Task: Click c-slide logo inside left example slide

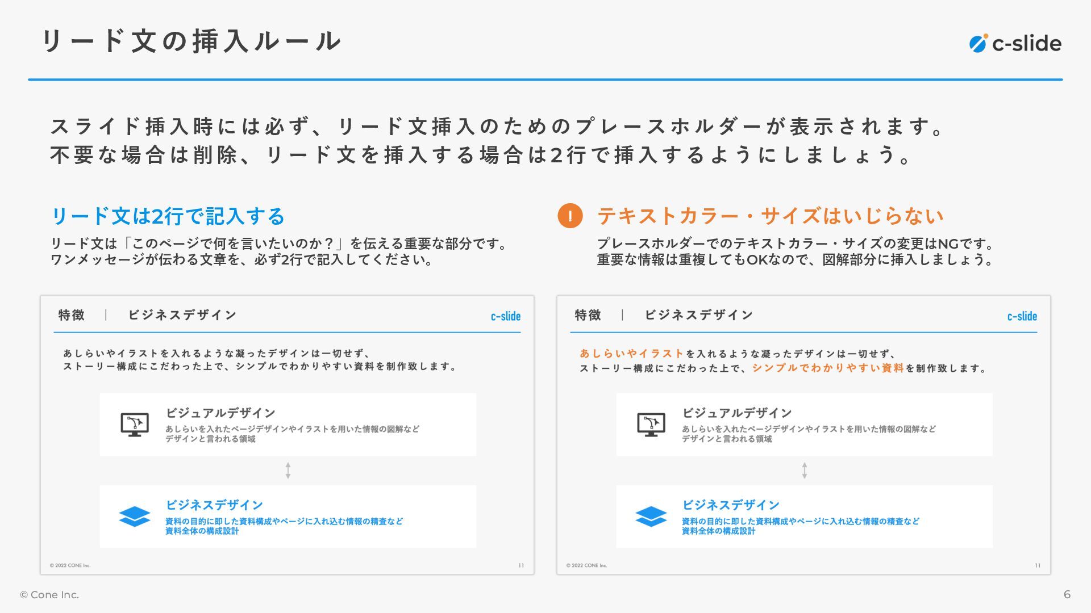Action: (x=505, y=316)
